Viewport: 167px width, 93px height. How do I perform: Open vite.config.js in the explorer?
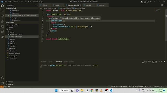(13, 58)
